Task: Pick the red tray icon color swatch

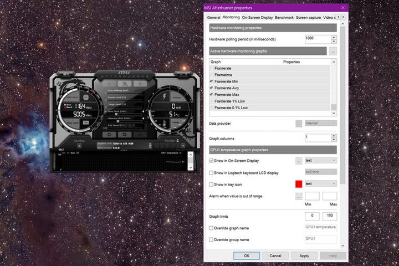Action: pyautogui.click(x=299, y=184)
